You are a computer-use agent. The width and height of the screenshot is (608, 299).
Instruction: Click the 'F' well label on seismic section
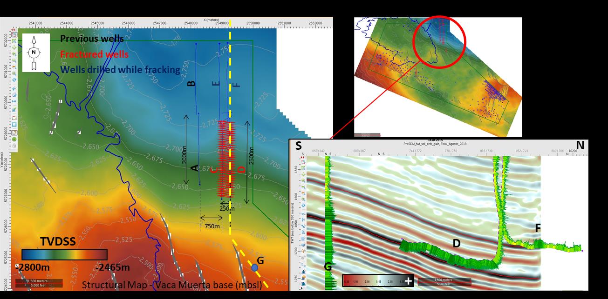pos(538,228)
